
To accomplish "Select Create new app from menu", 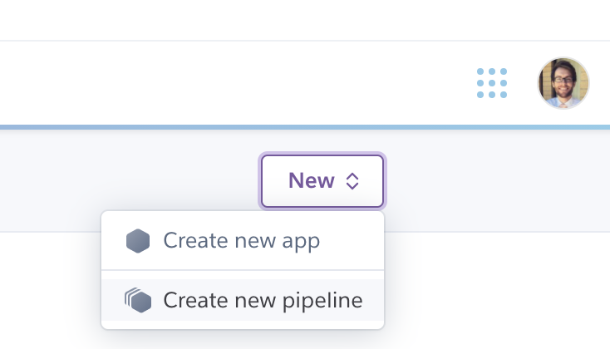I will [x=242, y=241].
